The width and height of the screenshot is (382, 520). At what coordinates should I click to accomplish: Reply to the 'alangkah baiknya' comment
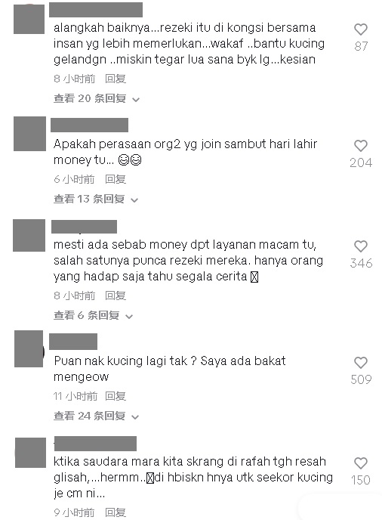(x=116, y=79)
